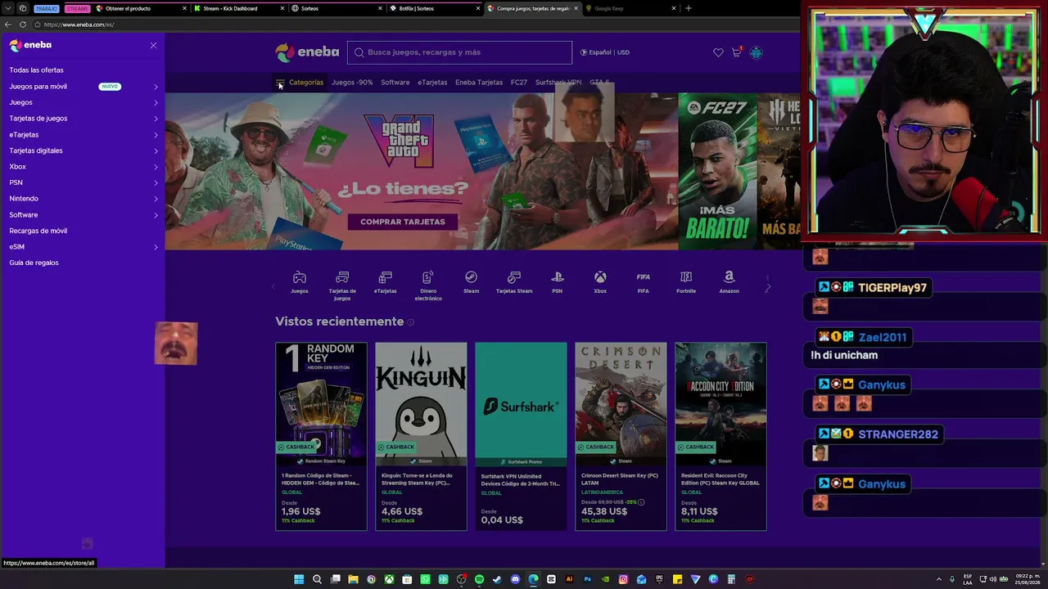The width and height of the screenshot is (1048, 589).
Task: Open Juegos -90% nav link
Action: click(352, 83)
